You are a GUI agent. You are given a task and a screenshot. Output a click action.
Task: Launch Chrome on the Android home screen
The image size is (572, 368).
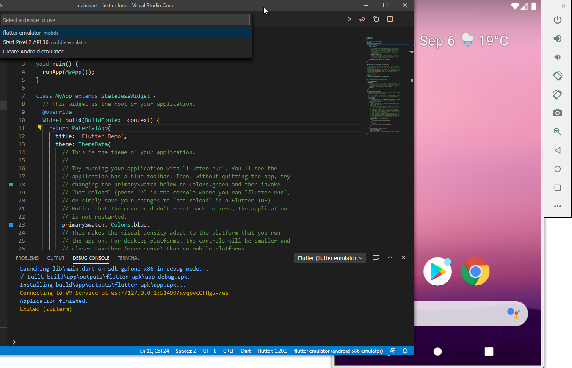click(475, 271)
